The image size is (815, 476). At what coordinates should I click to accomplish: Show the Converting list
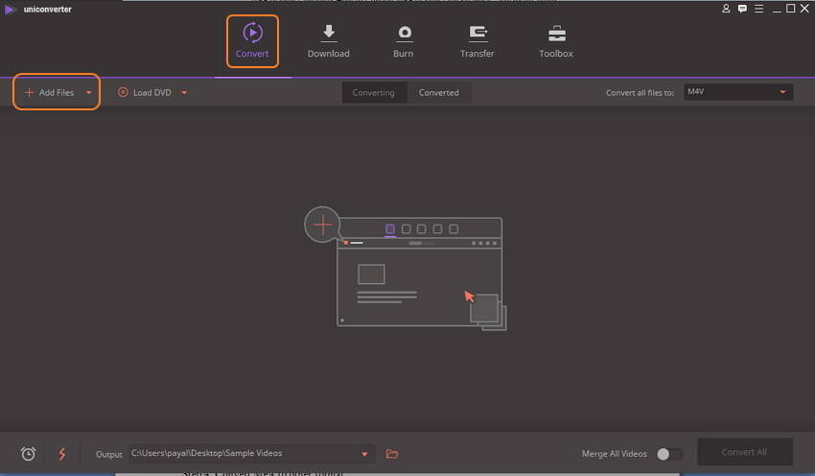(374, 92)
